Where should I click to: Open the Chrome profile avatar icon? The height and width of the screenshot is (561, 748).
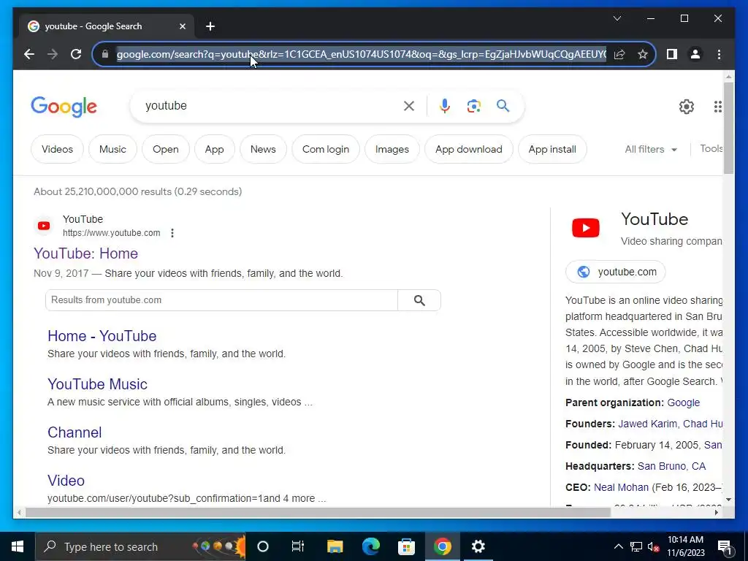[x=695, y=54]
